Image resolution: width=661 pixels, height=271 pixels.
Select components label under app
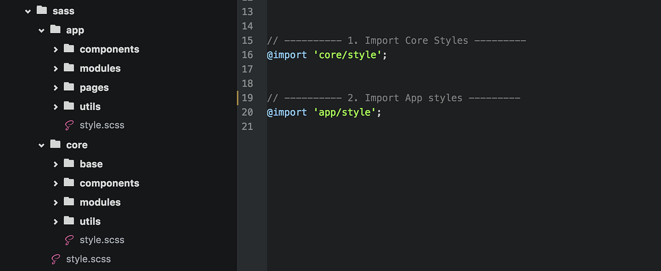click(110, 50)
